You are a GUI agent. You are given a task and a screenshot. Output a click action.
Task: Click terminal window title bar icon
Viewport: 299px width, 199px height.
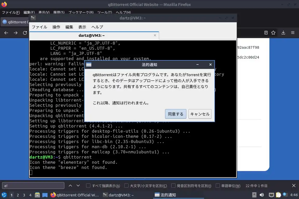click(33, 18)
